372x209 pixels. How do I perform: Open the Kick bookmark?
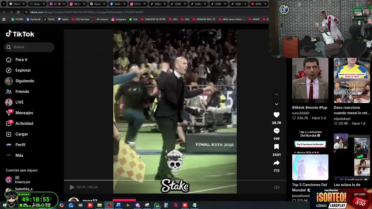(x=133, y=19)
